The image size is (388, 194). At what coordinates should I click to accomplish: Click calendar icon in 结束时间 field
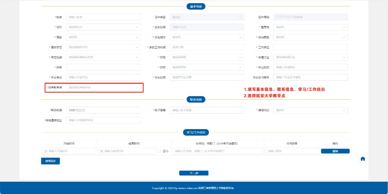click(102, 151)
